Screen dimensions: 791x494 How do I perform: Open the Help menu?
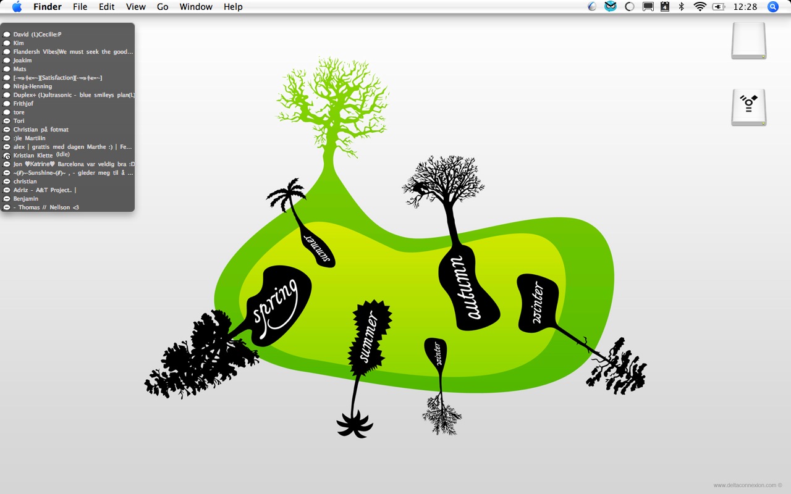[233, 7]
